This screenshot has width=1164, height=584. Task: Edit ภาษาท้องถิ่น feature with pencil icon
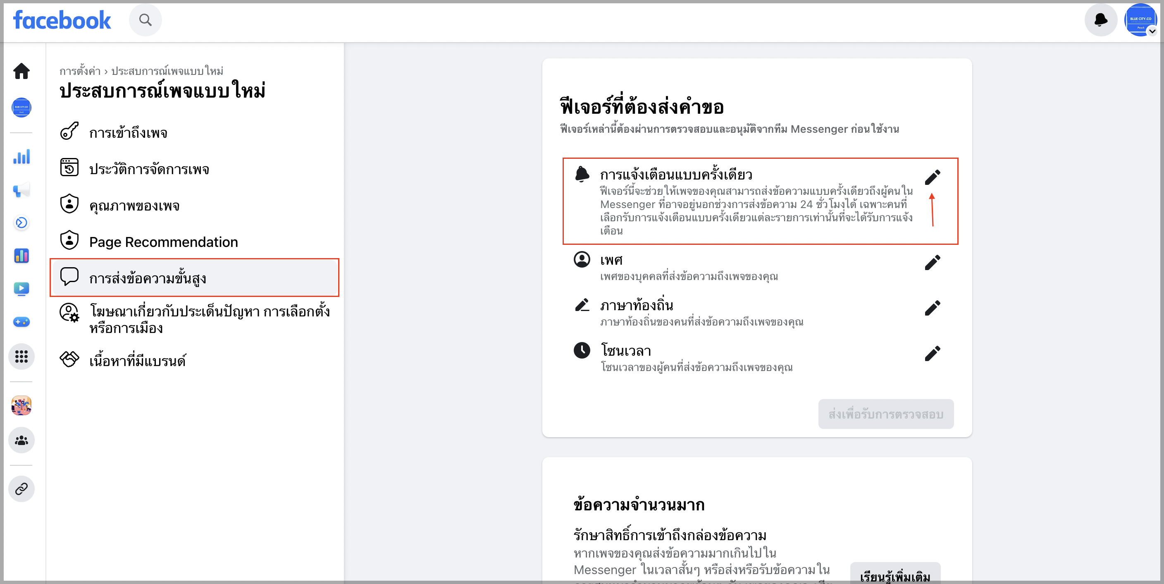tap(932, 308)
